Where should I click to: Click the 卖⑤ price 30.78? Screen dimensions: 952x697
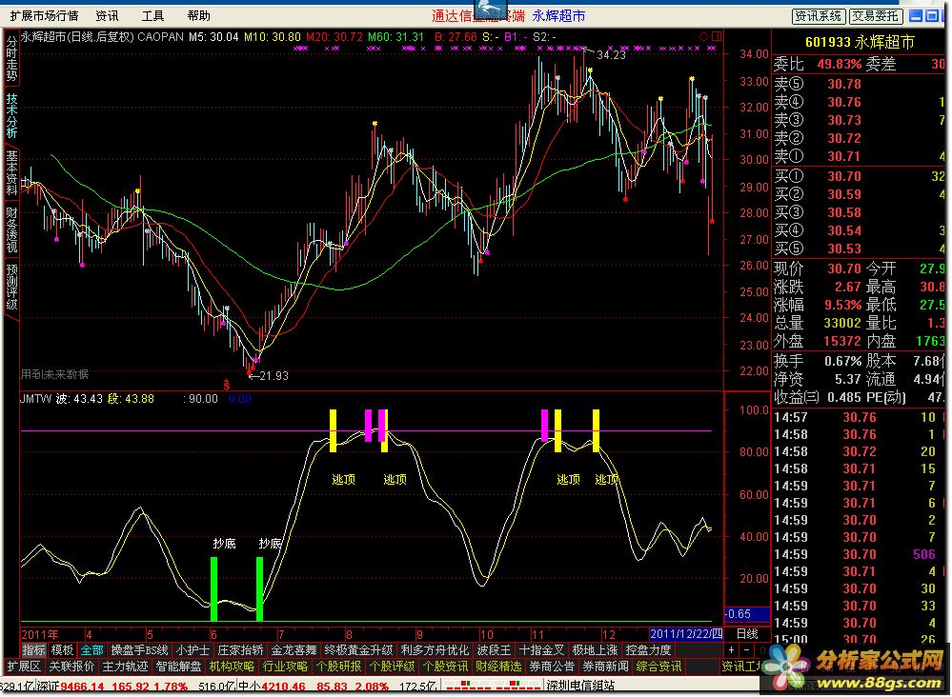tap(844, 84)
